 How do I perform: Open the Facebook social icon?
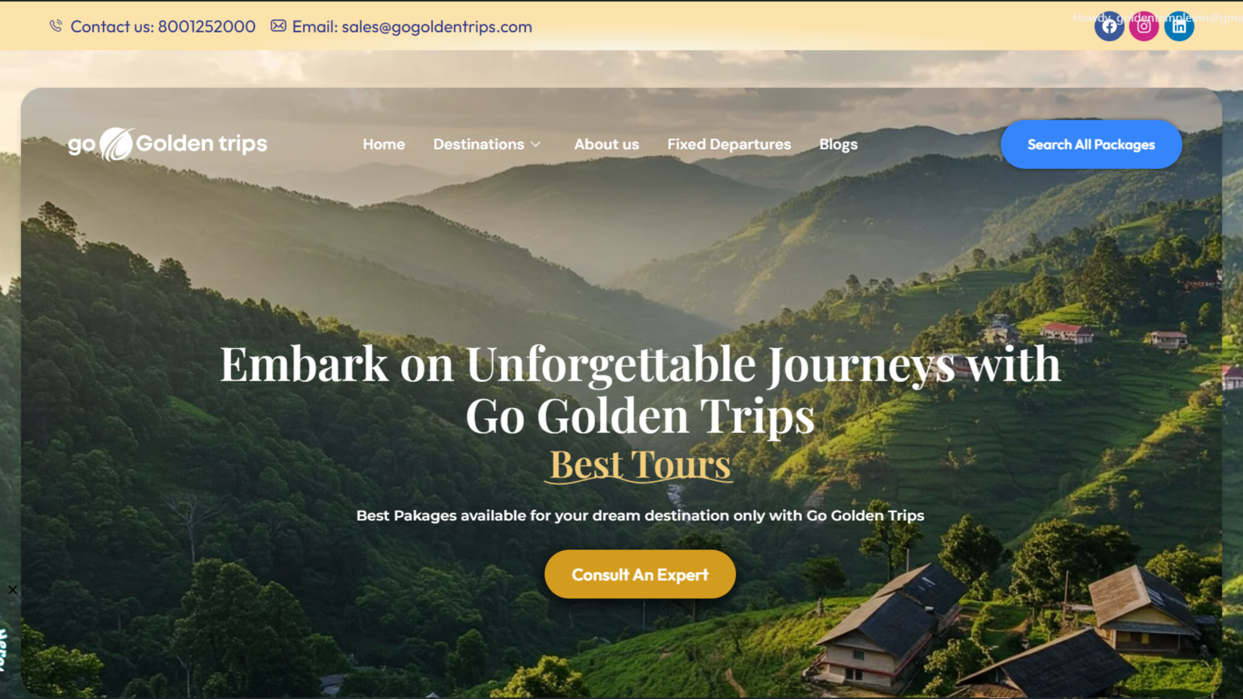coord(1109,26)
